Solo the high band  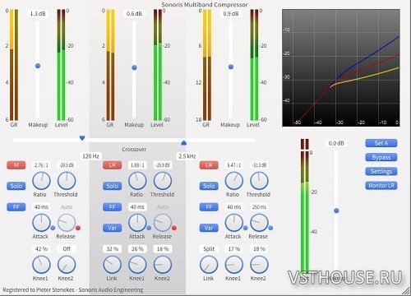[x=209, y=186]
